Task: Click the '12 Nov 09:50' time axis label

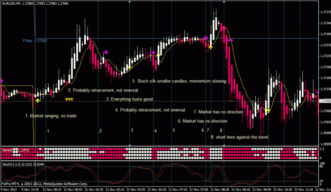Action: pos(262,189)
